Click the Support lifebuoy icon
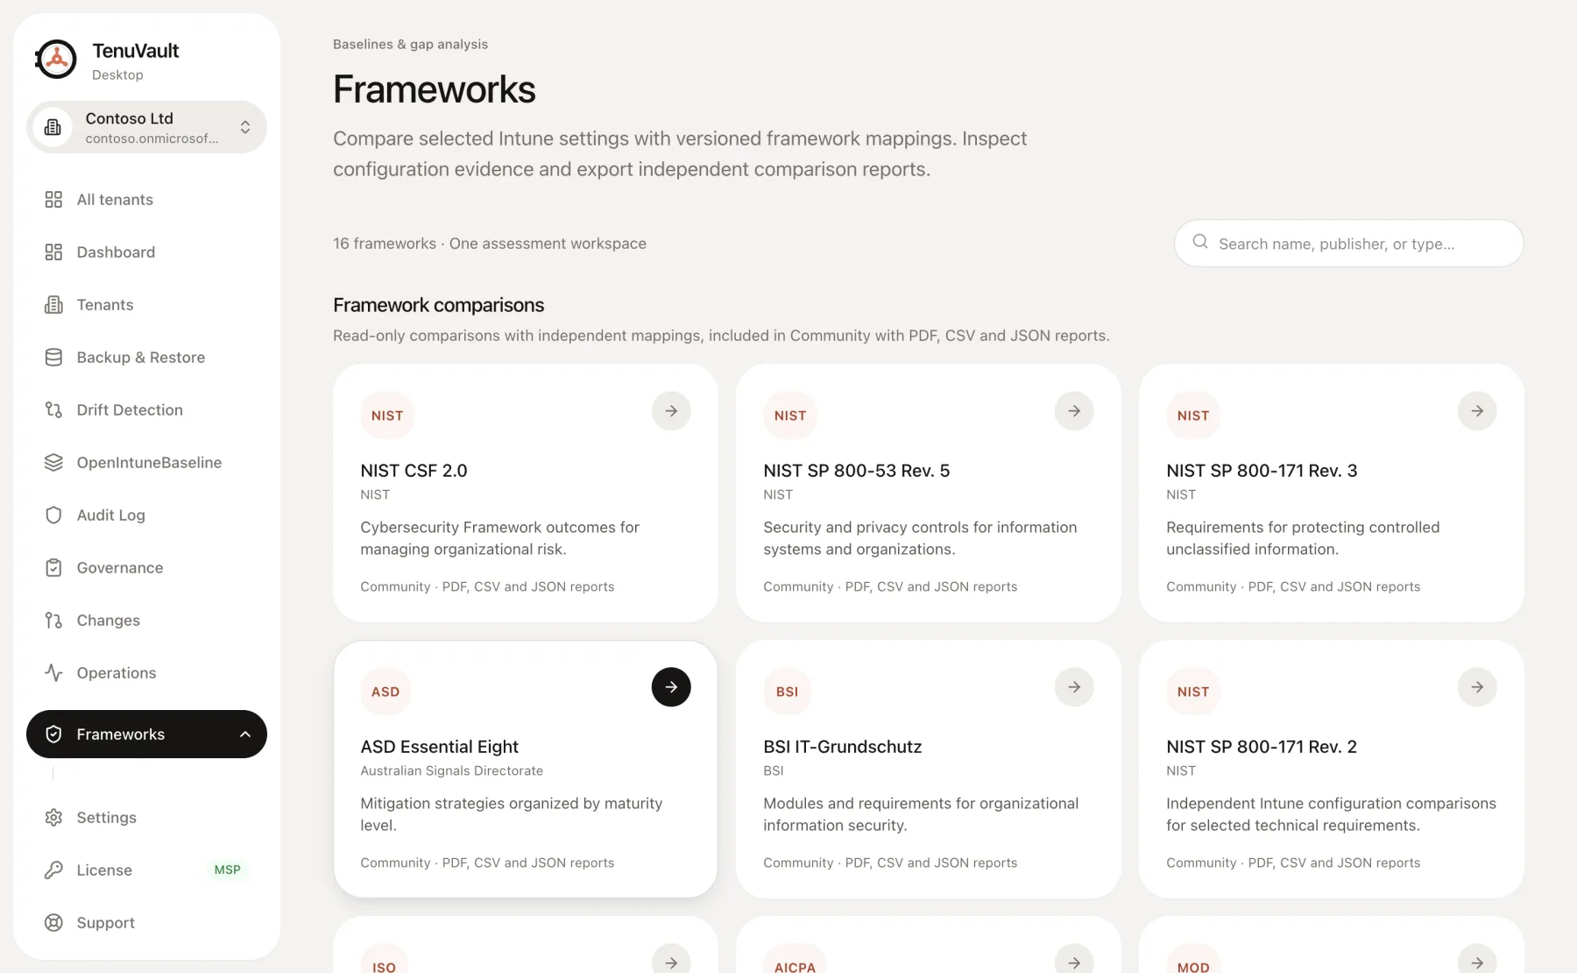The width and height of the screenshot is (1577, 973). [x=53, y=923]
